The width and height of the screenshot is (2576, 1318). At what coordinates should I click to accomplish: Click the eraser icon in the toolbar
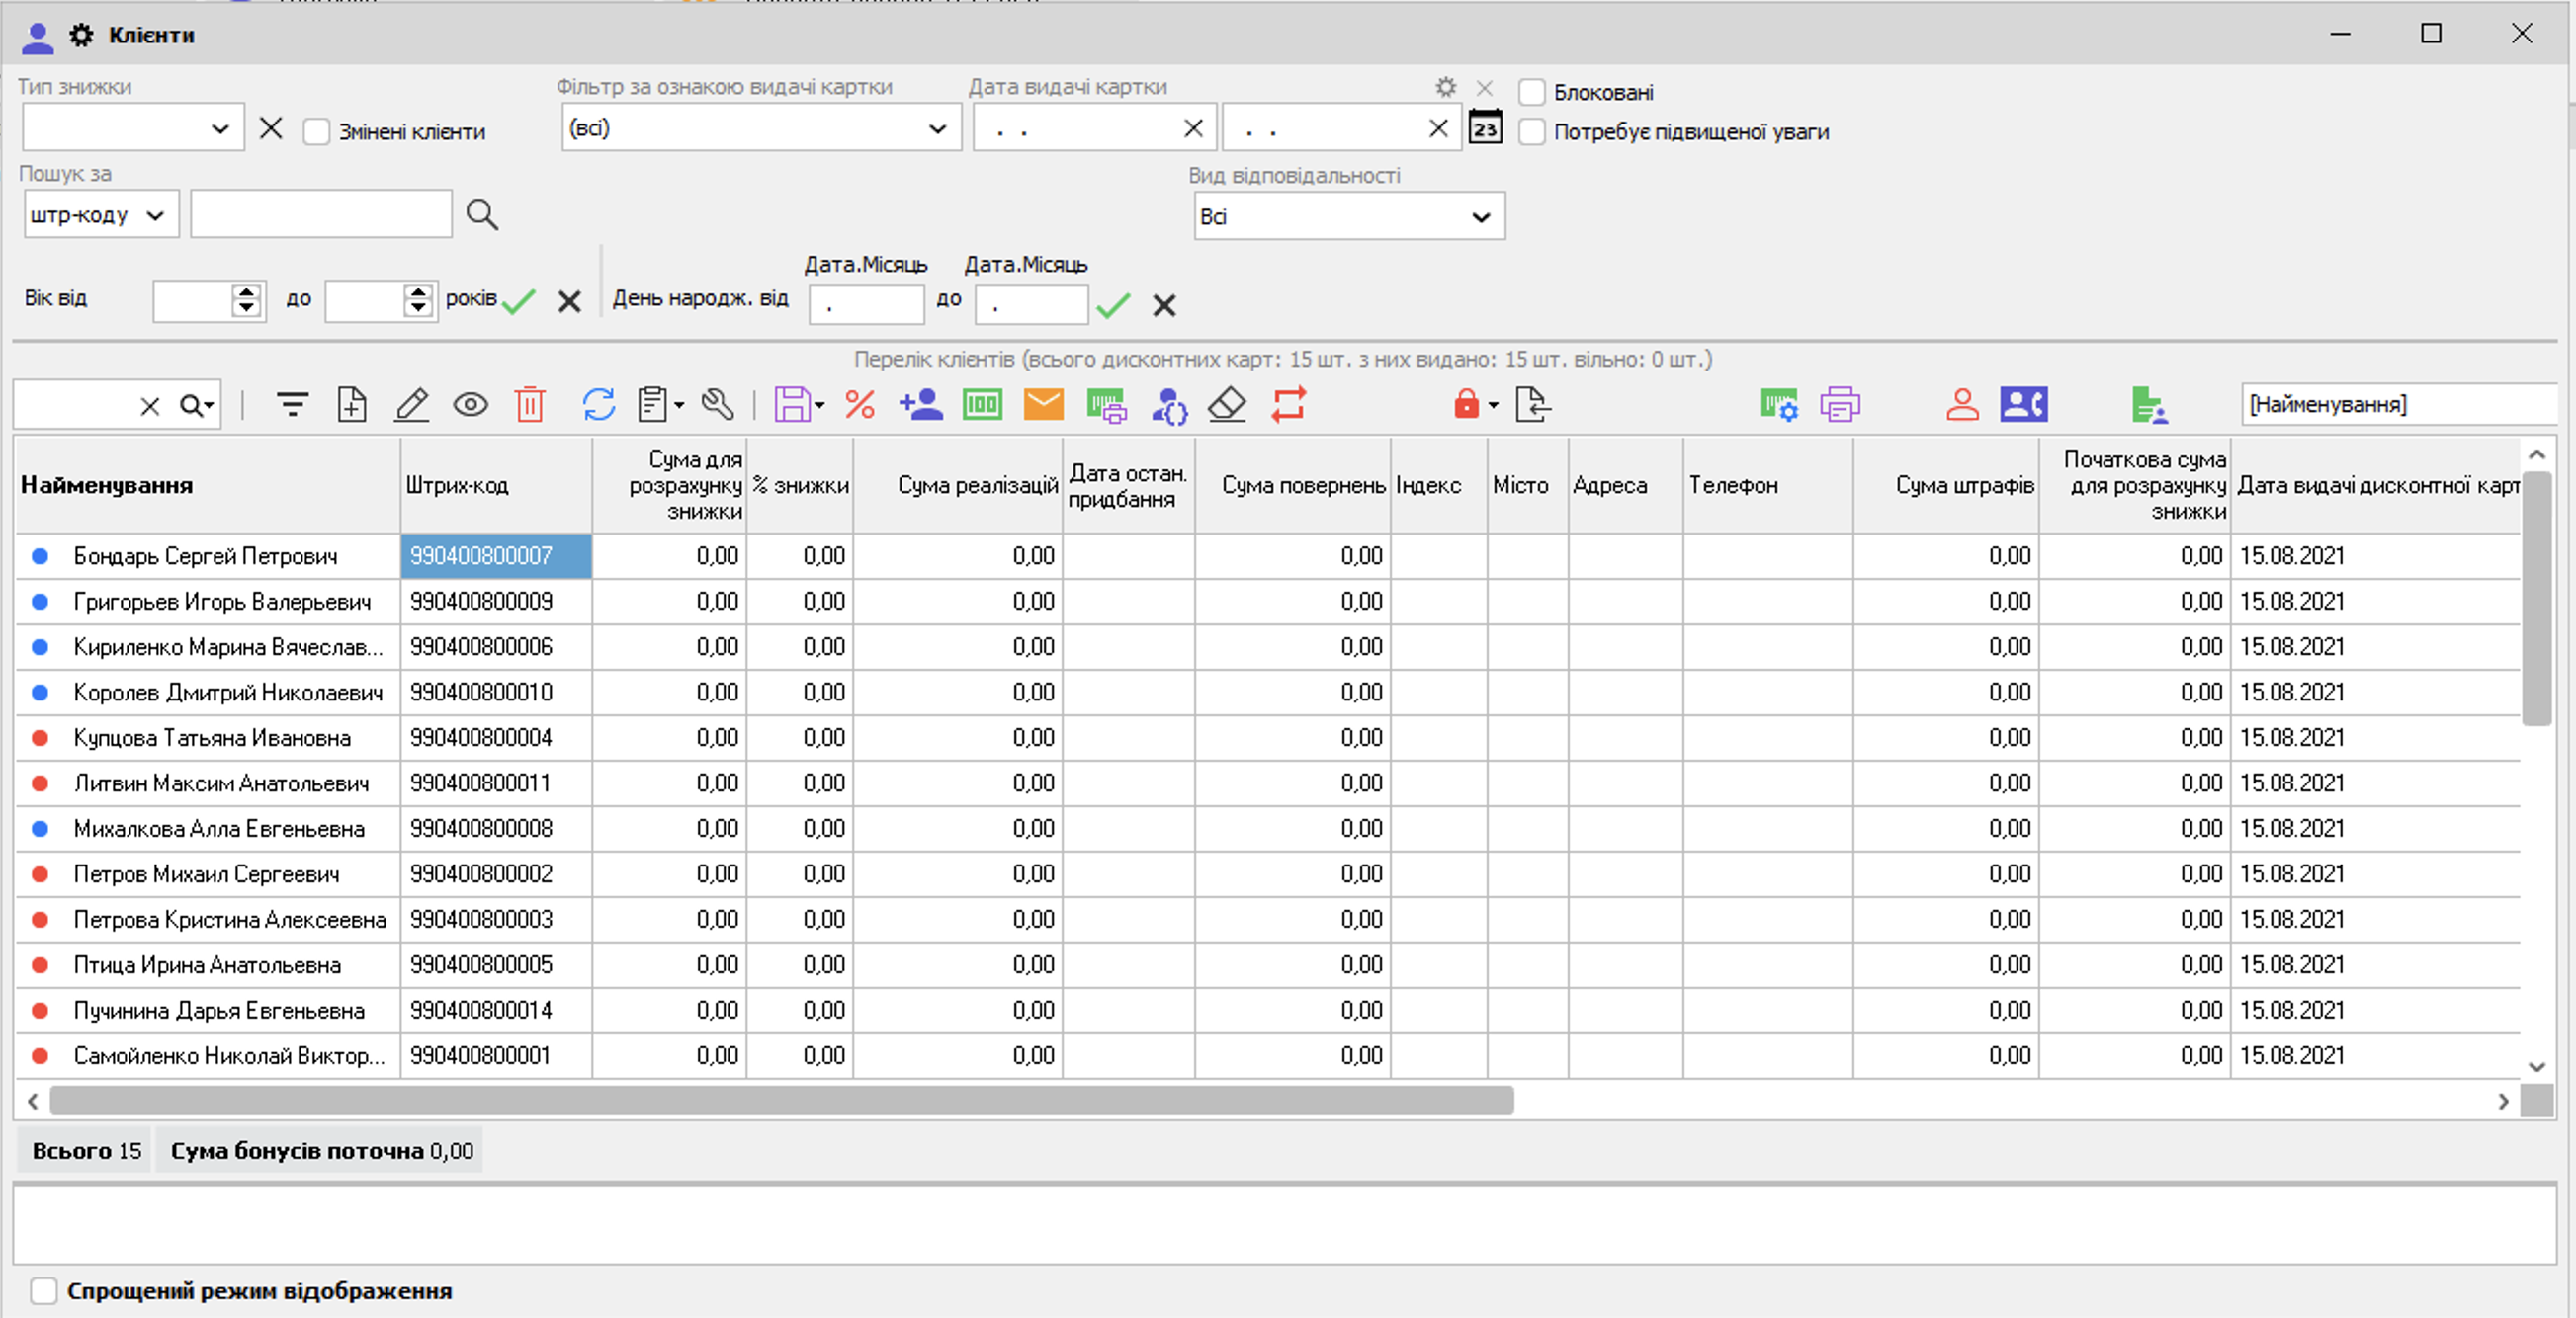click(x=1227, y=405)
